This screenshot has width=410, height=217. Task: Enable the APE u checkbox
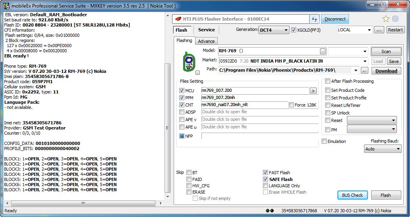click(182, 127)
